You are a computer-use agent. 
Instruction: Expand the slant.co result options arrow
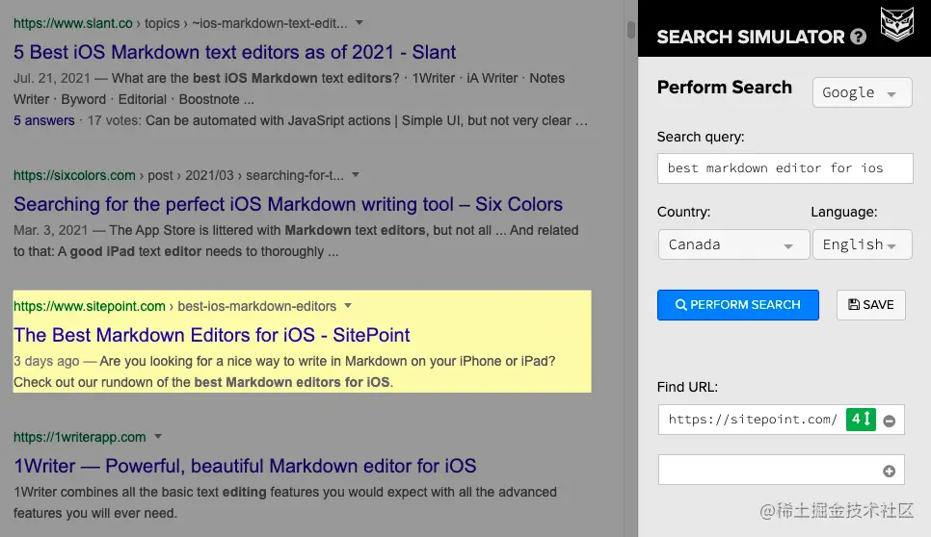pyautogui.click(x=359, y=23)
